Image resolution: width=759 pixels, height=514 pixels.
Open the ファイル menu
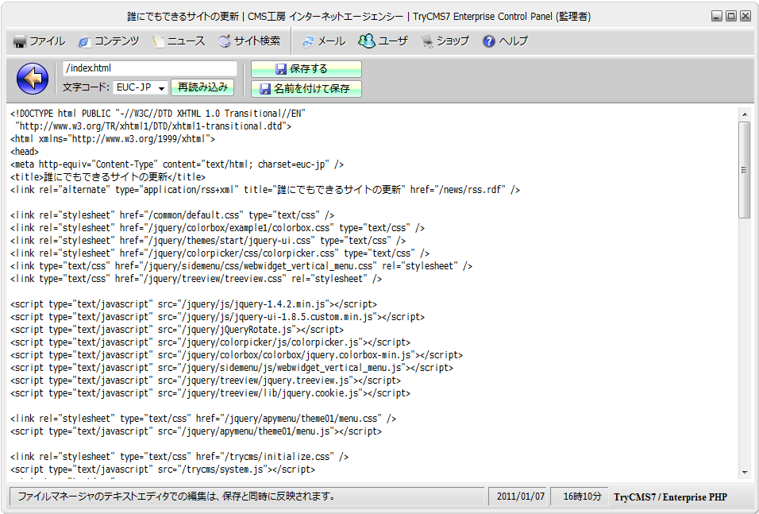tap(39, 41)
